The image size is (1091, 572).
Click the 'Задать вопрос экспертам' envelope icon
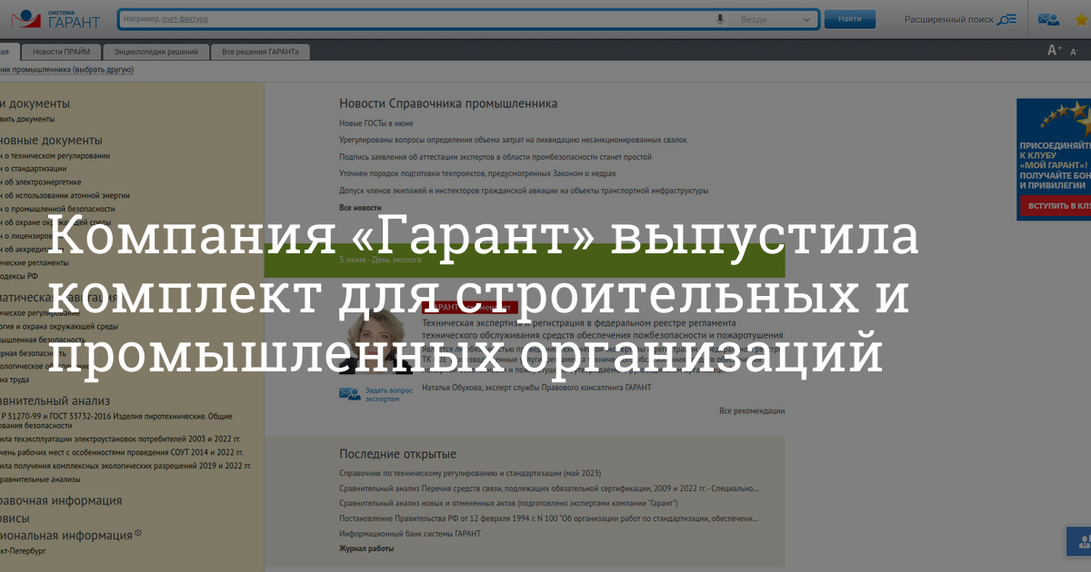[x=349, y=394]
